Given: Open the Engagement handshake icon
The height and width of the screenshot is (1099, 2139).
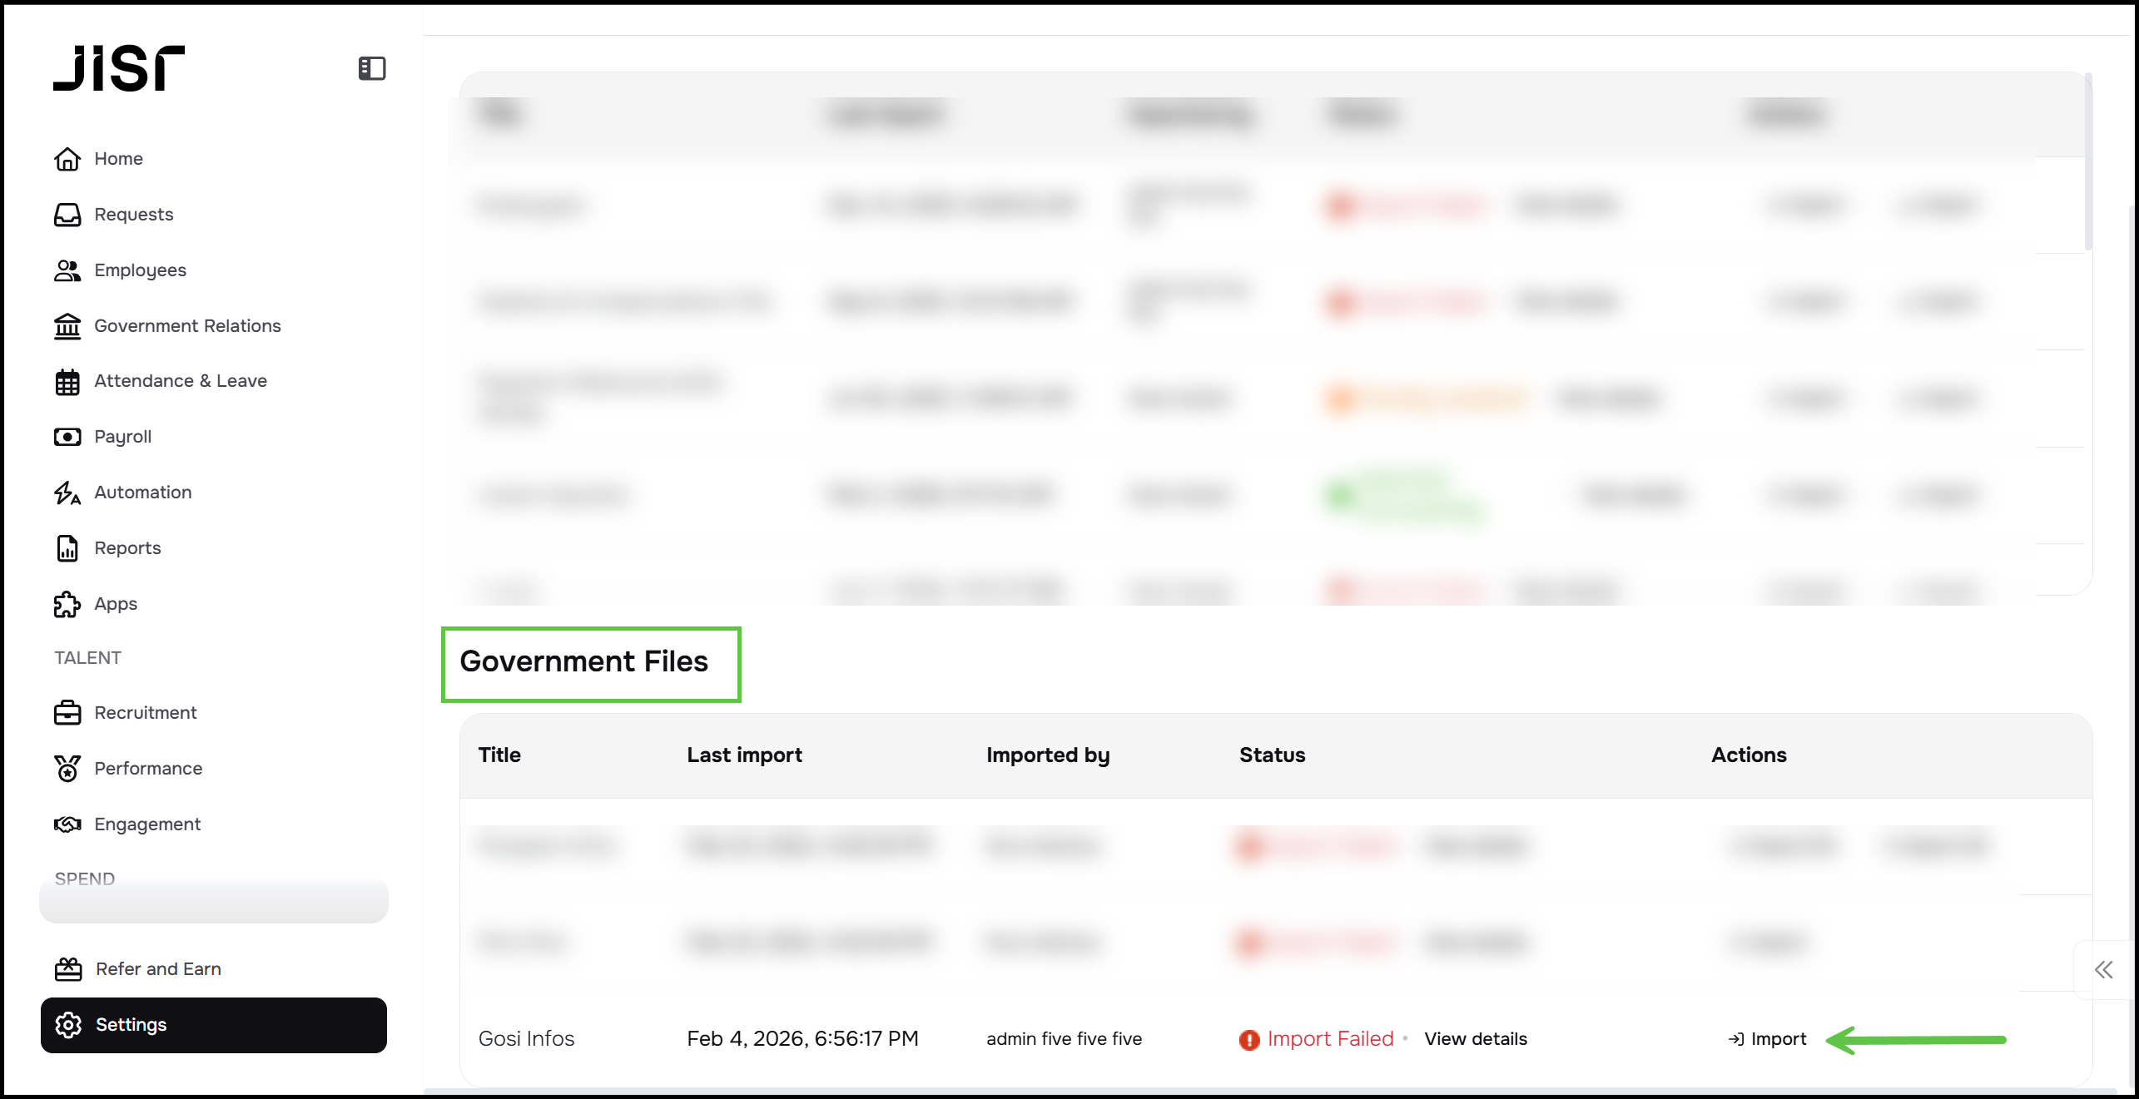Looking at the screenshot, I should pos(67,824).
